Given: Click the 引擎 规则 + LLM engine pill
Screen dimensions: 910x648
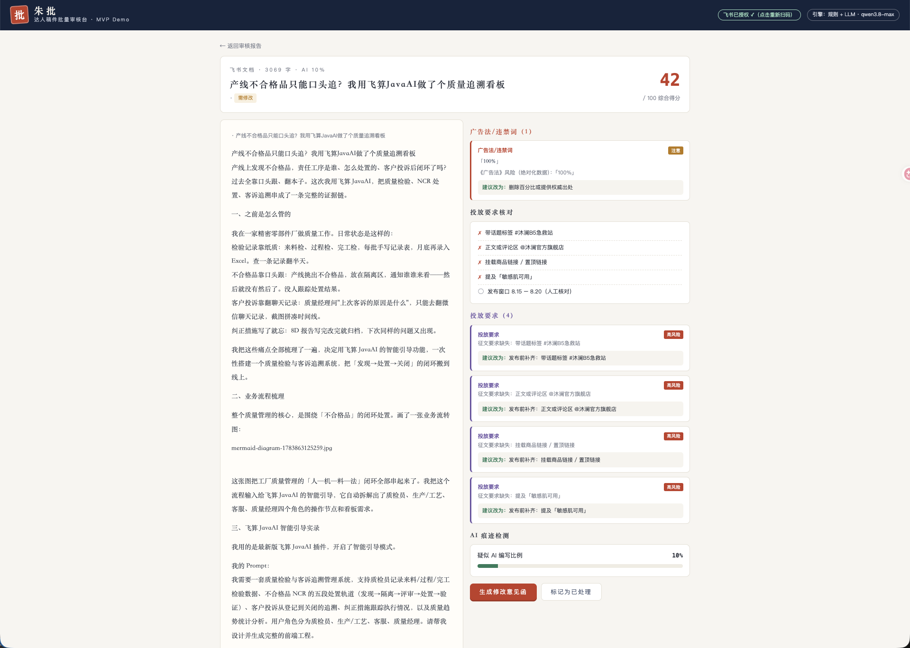Looking at the screenshot, I should click(853, 15).
